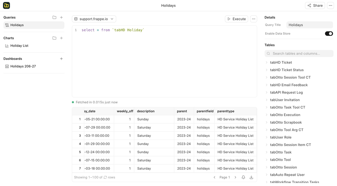This screenshot has width=337, height=186.
Task: Open the Holiday List chart
Action: [x=19, y=46]
